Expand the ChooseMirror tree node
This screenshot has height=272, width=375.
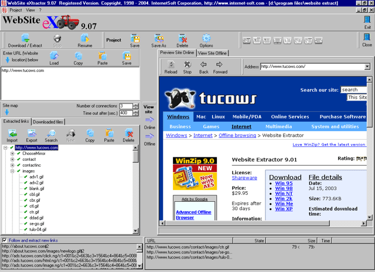tap(12, 154)
